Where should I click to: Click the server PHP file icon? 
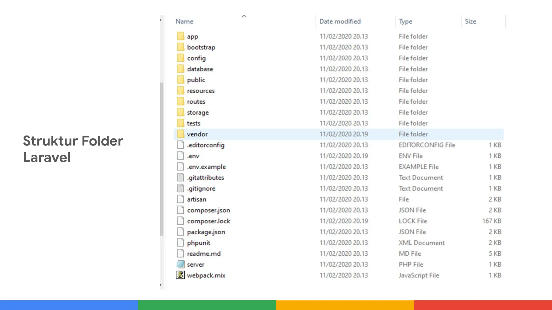point(181,264)
